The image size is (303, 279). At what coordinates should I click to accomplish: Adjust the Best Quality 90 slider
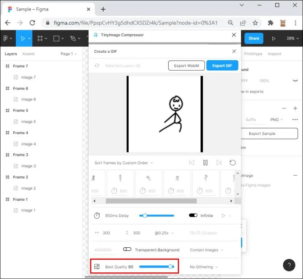point(156,267)
